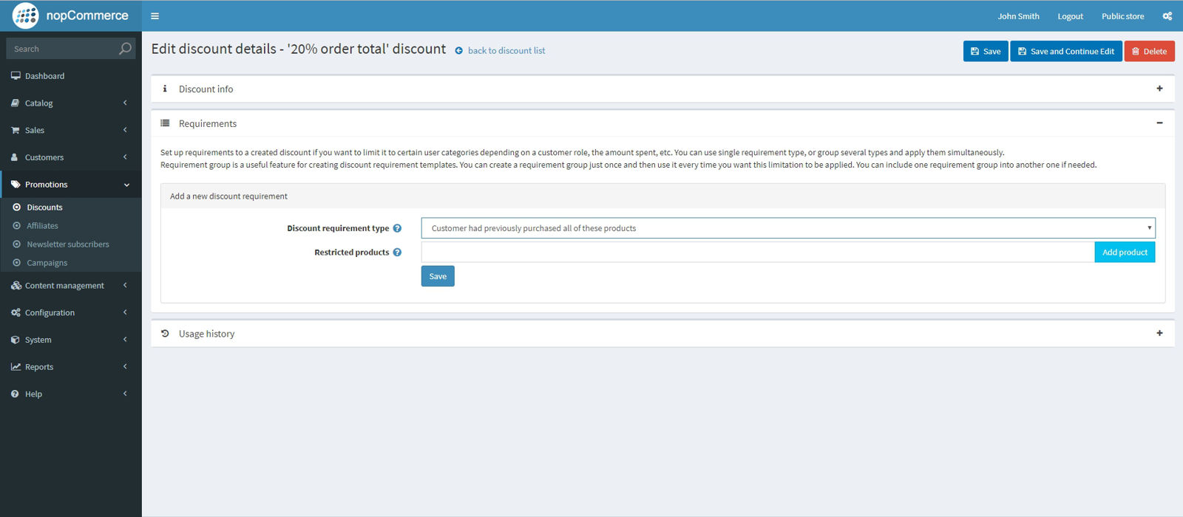The image size is (1183, 517).
Task: Click the Configuration gears icon
Action: [16, 312]
